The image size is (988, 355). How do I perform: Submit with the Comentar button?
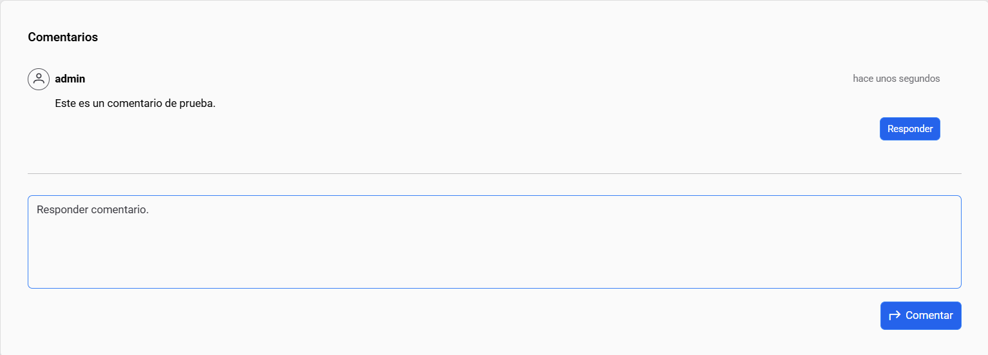point(920,316)
